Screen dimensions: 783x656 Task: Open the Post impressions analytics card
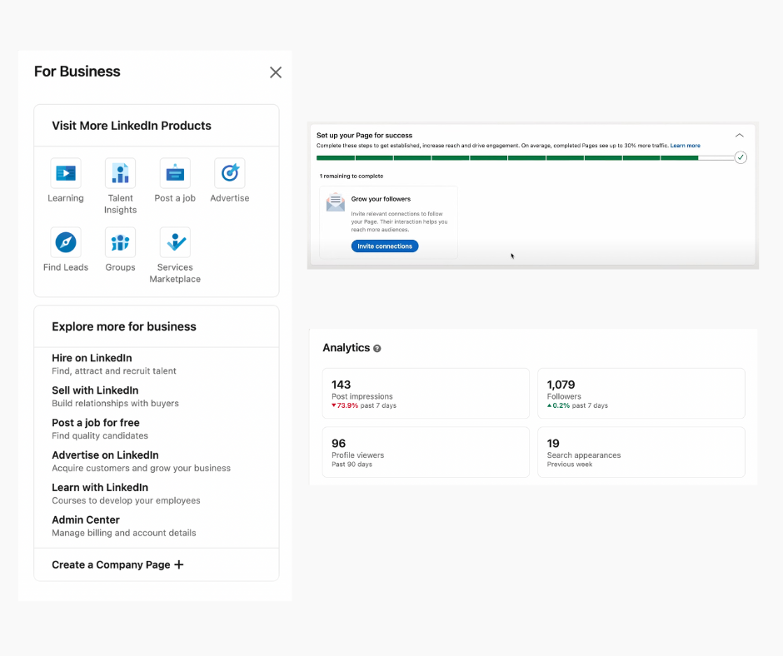coord(426,394)
